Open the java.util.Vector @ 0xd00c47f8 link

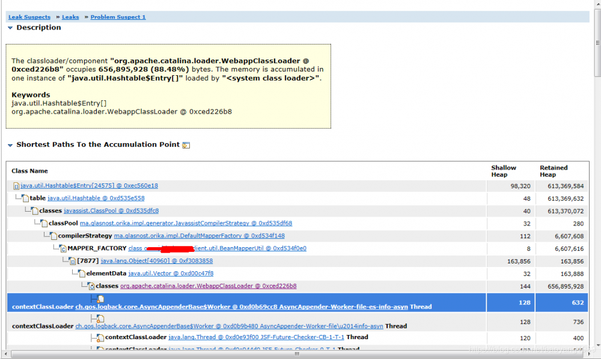pyautogui.click(x=171, y=274)
